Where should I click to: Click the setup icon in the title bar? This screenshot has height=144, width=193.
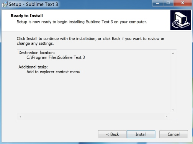(x=5, y=4)
